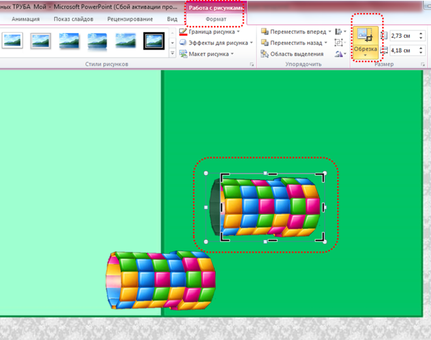Select the first picture style thumbnail

point(12,40)
